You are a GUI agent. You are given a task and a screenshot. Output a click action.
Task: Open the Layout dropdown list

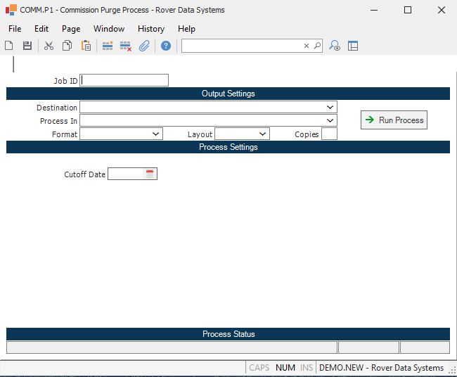(x=262, y=134)
